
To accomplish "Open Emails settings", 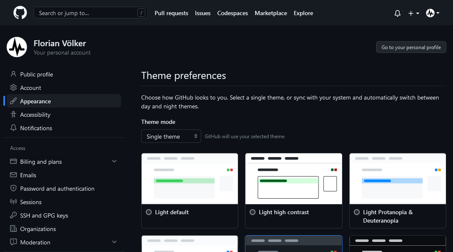I will click(x=63, y=175).
